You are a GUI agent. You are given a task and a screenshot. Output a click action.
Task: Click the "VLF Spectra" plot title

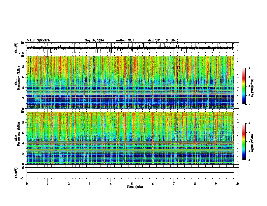pyautogui.click(x=38, y=40)
